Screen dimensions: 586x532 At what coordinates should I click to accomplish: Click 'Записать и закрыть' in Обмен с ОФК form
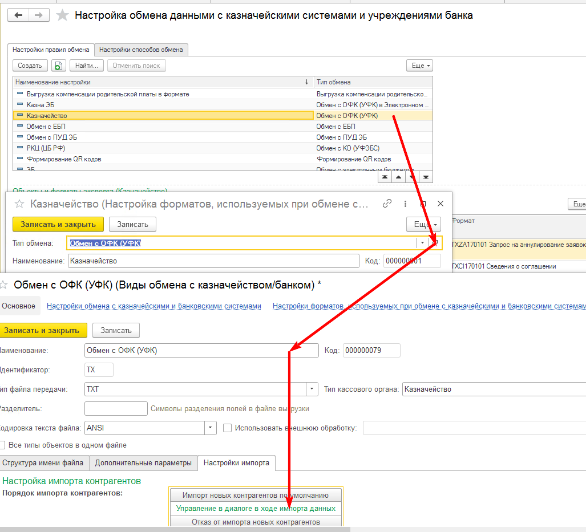(x=42, y=330)
